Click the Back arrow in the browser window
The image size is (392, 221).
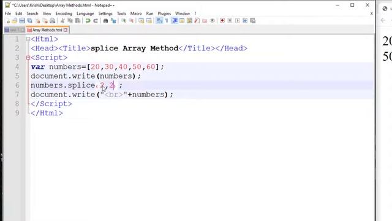pyautogui.click(x=383, y=20)
